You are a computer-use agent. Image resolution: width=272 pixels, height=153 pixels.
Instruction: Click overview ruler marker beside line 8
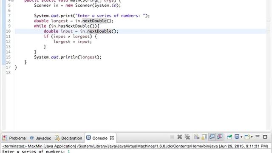click(269, 21)
